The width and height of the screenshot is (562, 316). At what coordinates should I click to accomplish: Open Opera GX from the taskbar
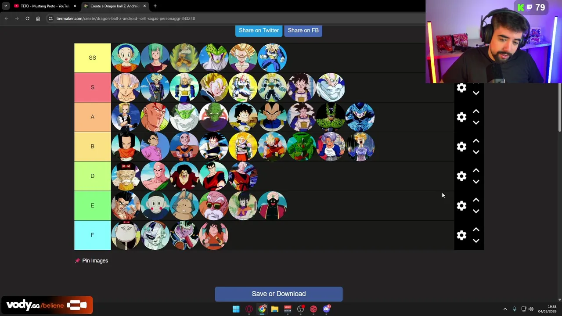[249, 309]
